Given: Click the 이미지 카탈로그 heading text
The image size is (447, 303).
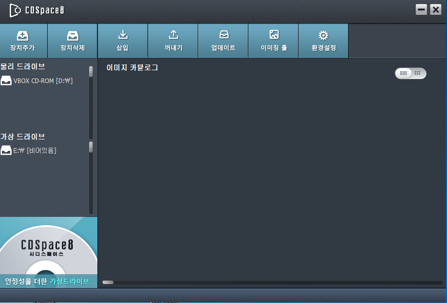Looking at the screenshot, I should (x=132, y=68).
